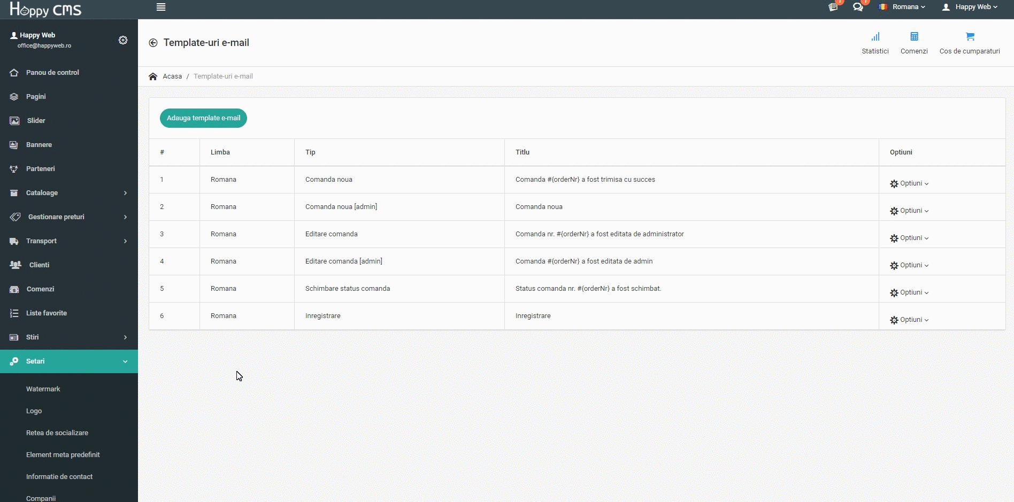Open Optiuni dropdown for Editare comanda [admin]
The height and width of the screenshot is (502, 1014).
(x=909, y=265)
